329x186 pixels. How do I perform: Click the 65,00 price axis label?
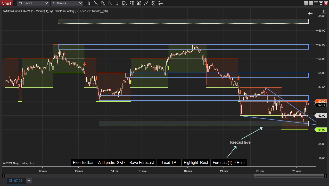tap(322, 73)
